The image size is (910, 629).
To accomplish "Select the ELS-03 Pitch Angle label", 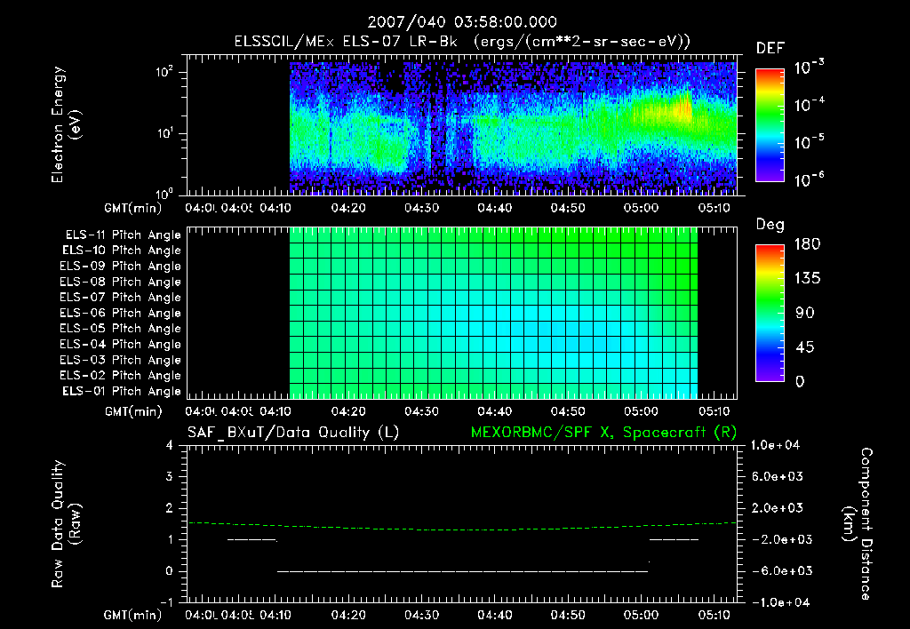I will 120,361.
